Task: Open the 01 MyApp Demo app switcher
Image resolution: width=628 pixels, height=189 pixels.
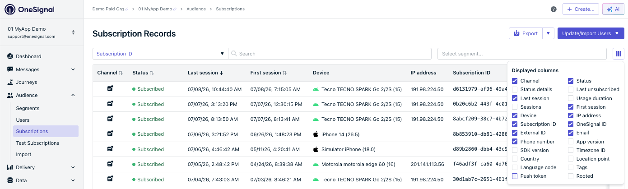Action: pyautogui.click(x=42, y=32)
